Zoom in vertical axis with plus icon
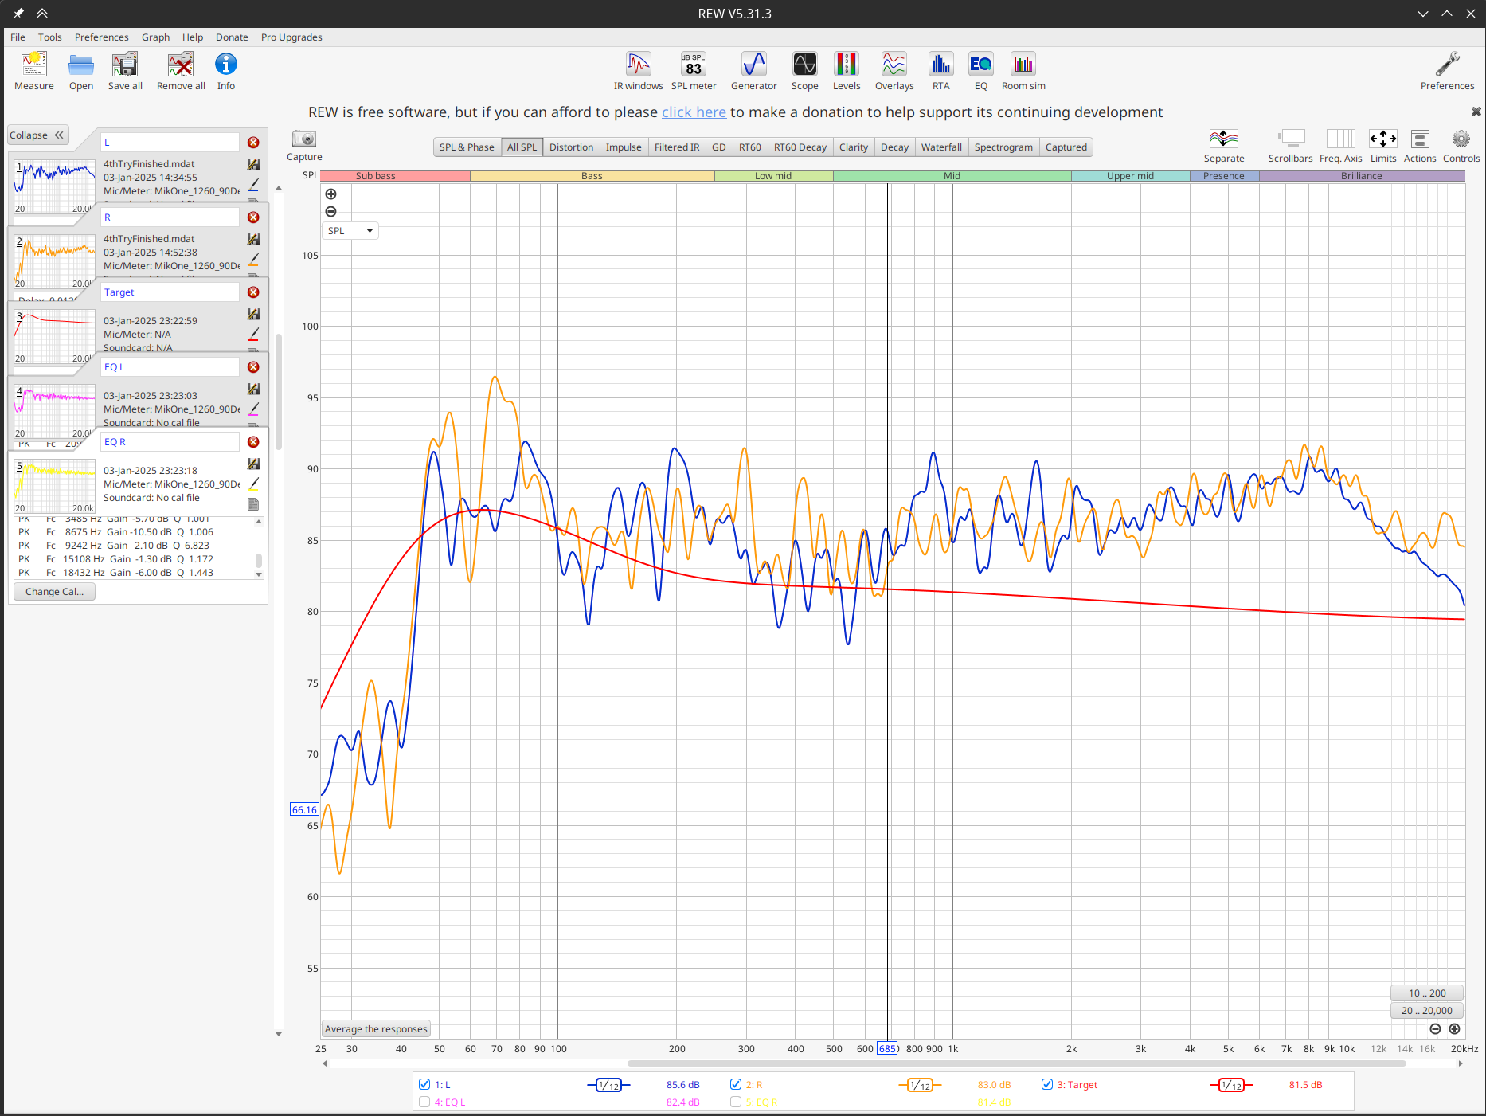This screenshot has height=1116, width=1486. (331, 194)
